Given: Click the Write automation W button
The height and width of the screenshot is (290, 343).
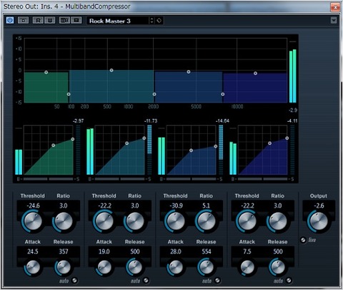Looking at the screenshot, I should coord(49,21).
